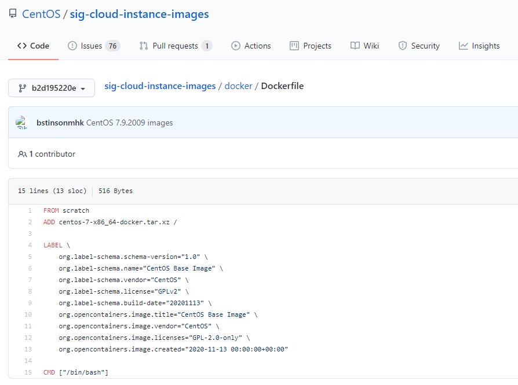This screenshot has height=385, width=518.
Task: Click the Issues circle icon
Action: 72,46
